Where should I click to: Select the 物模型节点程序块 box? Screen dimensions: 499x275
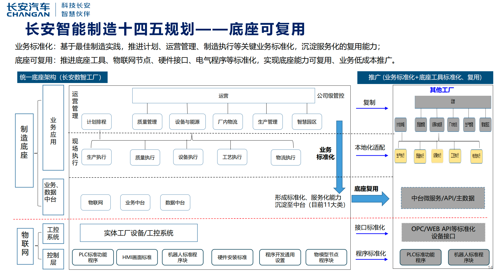326,257
